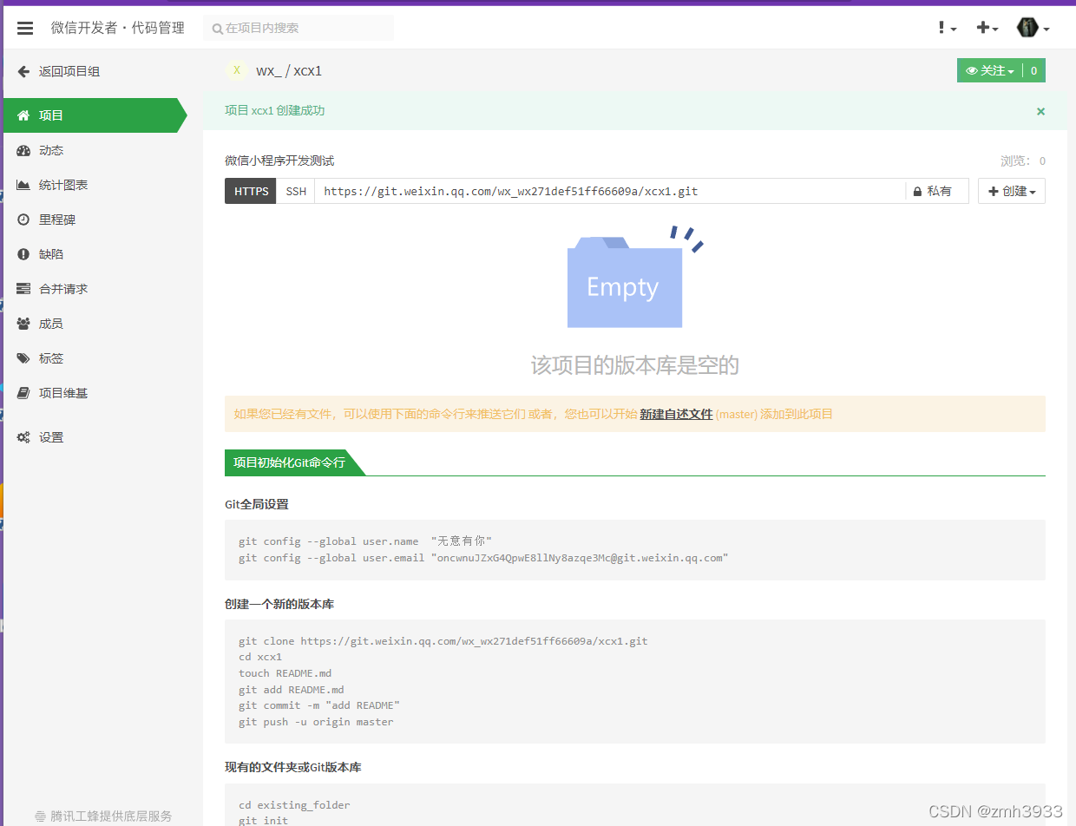Dismiss the project created success banner
Screen dimensions: 1076x826
tap(1040, 111)
